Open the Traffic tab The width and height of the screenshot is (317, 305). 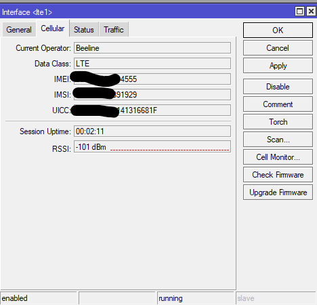click(114, 29)
